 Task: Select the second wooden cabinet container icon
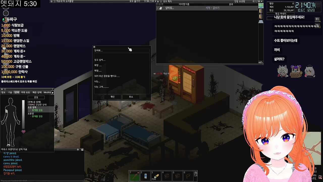tap(261, 16)
